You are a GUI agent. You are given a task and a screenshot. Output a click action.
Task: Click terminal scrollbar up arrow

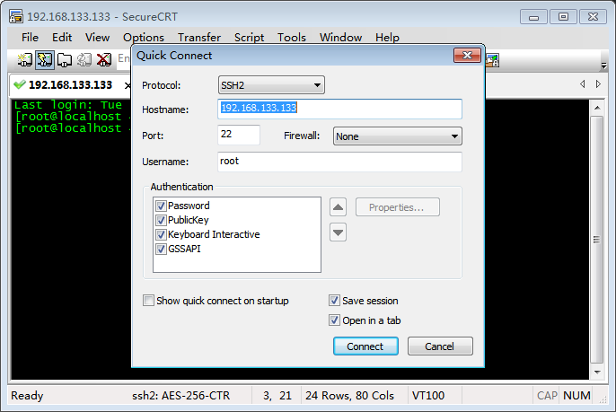pos(597,108)
